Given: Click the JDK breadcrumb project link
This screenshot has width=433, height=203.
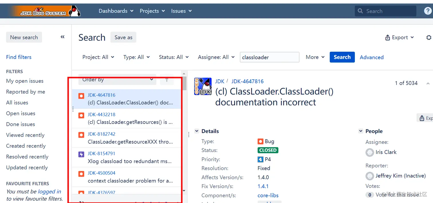Looking at the screenshot, I should pos(220,81).
